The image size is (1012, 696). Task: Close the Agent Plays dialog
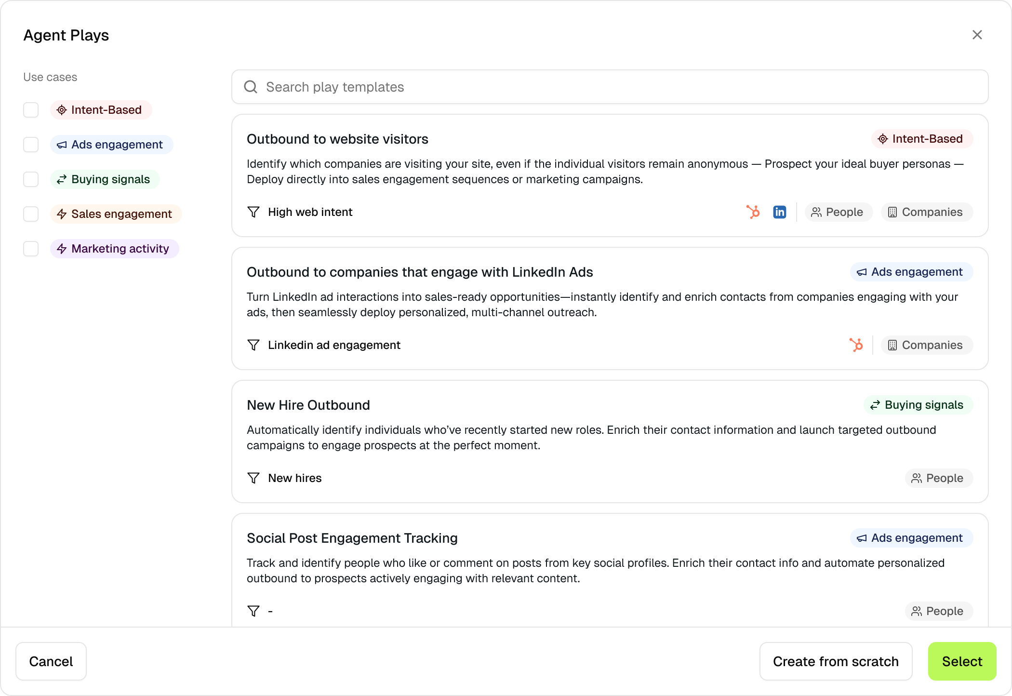click(x=977, y=35)
